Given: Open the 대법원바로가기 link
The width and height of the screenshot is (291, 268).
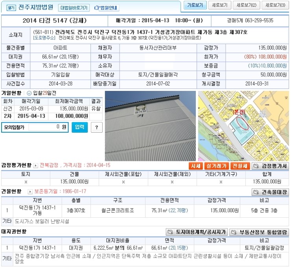Looking at the screenshot, I should pos(74,8).
